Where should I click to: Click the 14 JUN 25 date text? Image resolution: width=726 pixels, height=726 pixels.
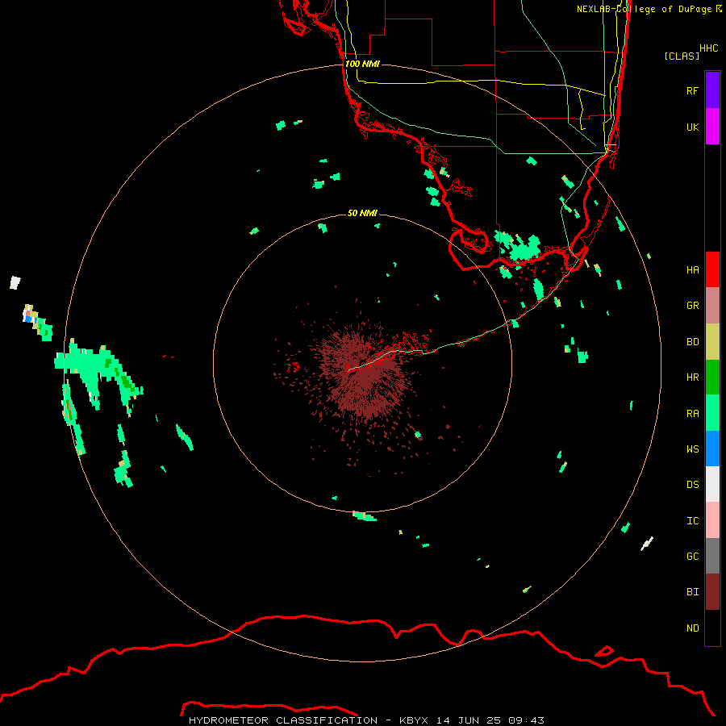[469, 720]
